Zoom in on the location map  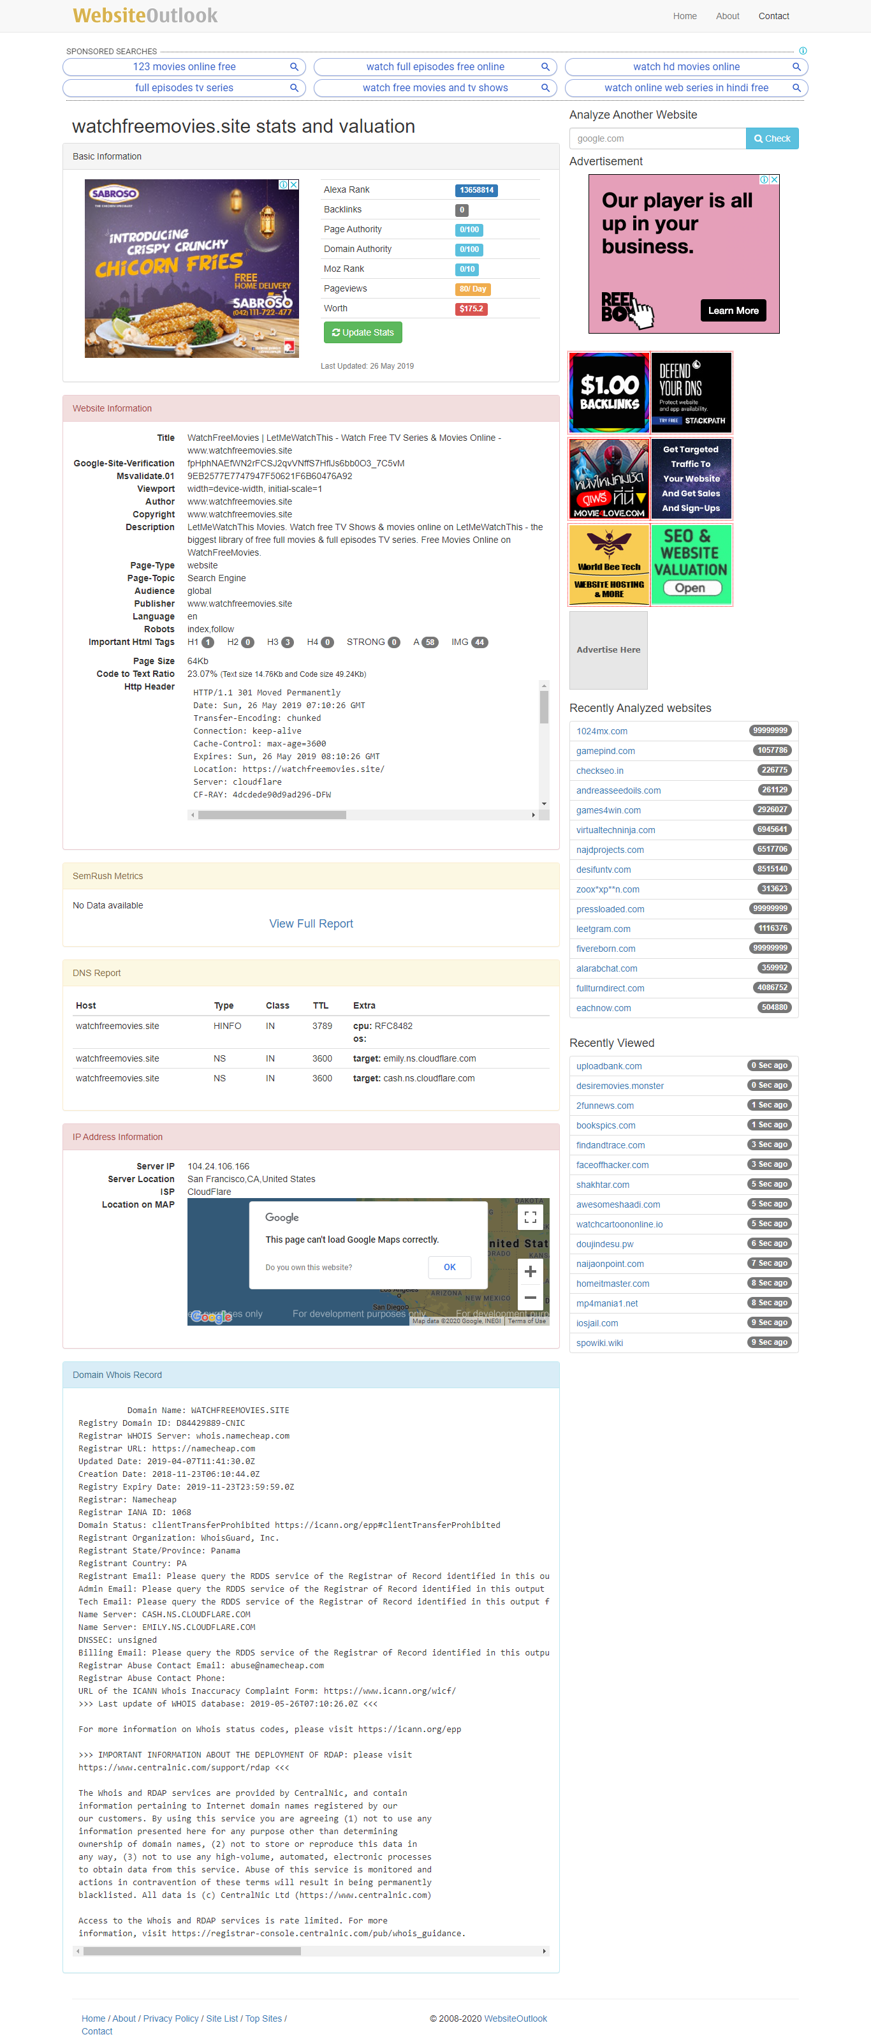click(530, 1271)
